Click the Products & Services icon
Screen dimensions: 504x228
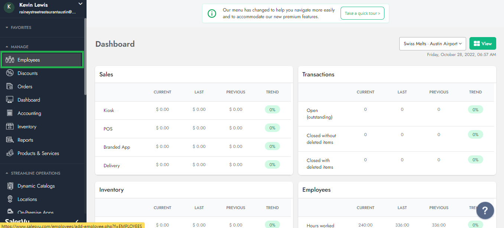coord(10,153)
